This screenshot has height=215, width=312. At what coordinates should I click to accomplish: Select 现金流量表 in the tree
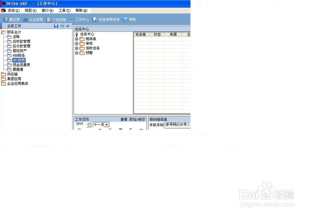(x=22, y=65)
